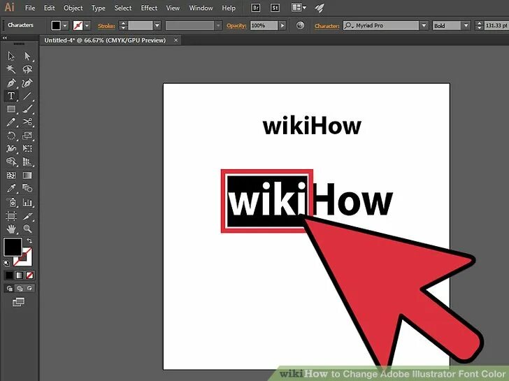Open the File menu

30,8
